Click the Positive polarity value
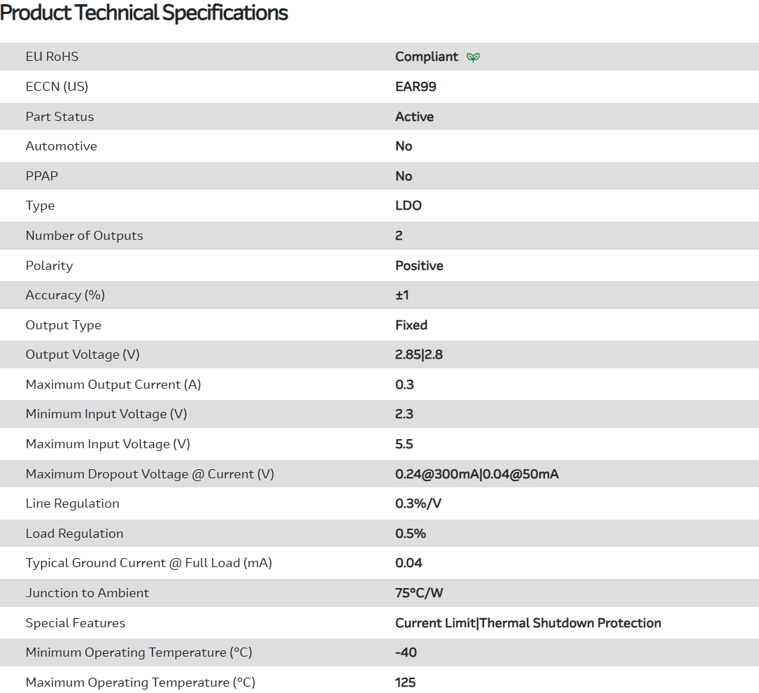Viewport: 759px width, 693px height. click(419, 266)
